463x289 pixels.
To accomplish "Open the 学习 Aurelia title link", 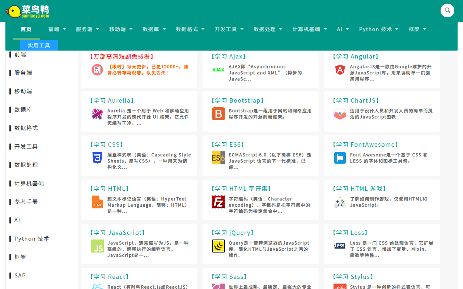I will point(112,100).
